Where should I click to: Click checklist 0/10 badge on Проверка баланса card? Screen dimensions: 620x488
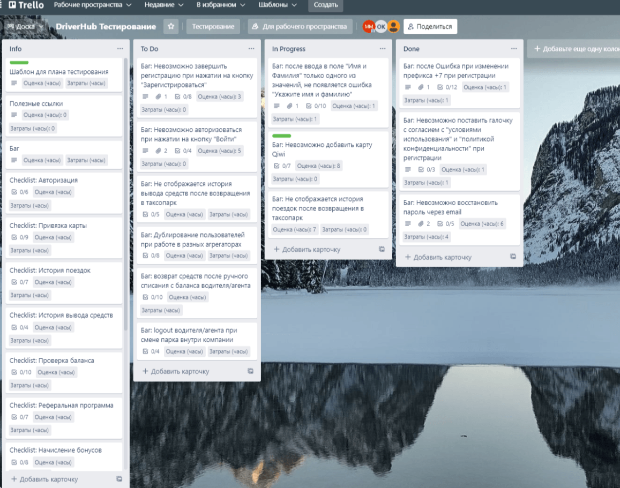coord(21,372)
